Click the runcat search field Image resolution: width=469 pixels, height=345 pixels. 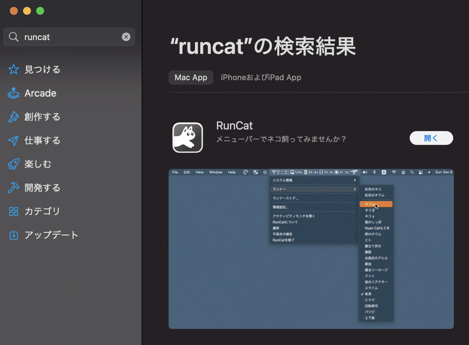[69, 37]
